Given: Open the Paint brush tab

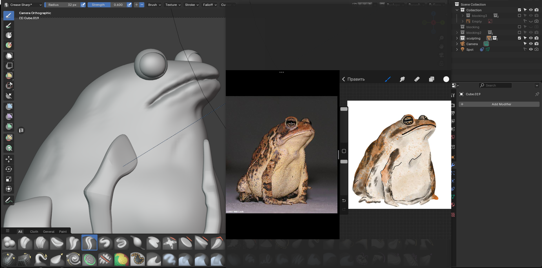Looking at the screenshot, I should click(x=63, y=232).
